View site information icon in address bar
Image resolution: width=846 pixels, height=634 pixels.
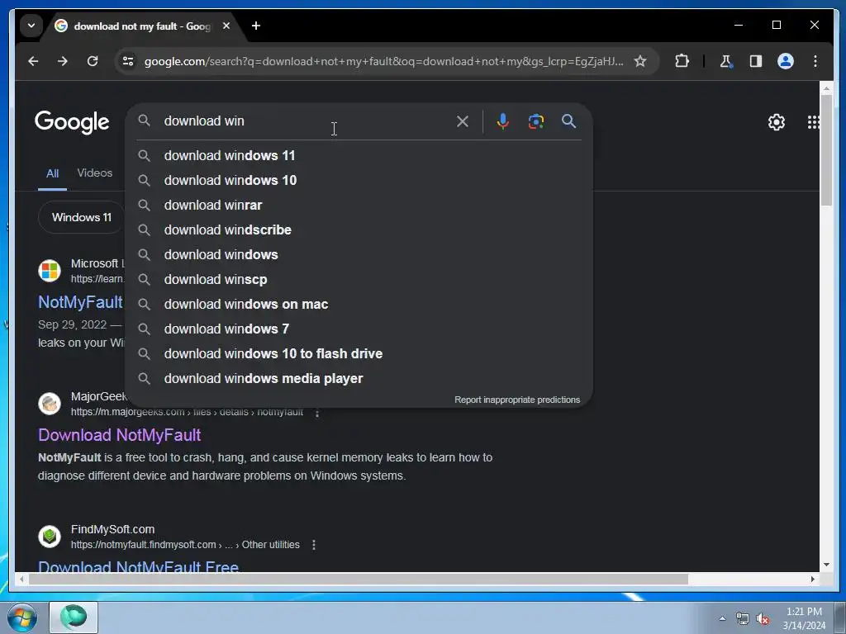pyautogui.click(x=128, y=61)
